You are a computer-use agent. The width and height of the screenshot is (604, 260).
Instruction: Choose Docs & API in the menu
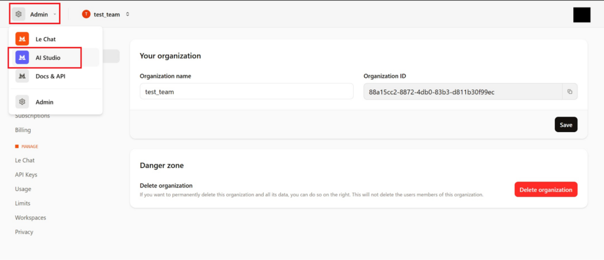tap(50, 76)
